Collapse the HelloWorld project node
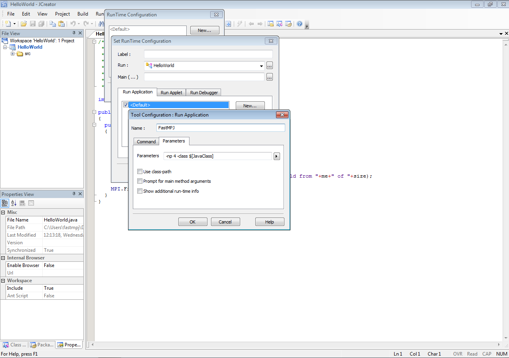 tap(5, 47)
